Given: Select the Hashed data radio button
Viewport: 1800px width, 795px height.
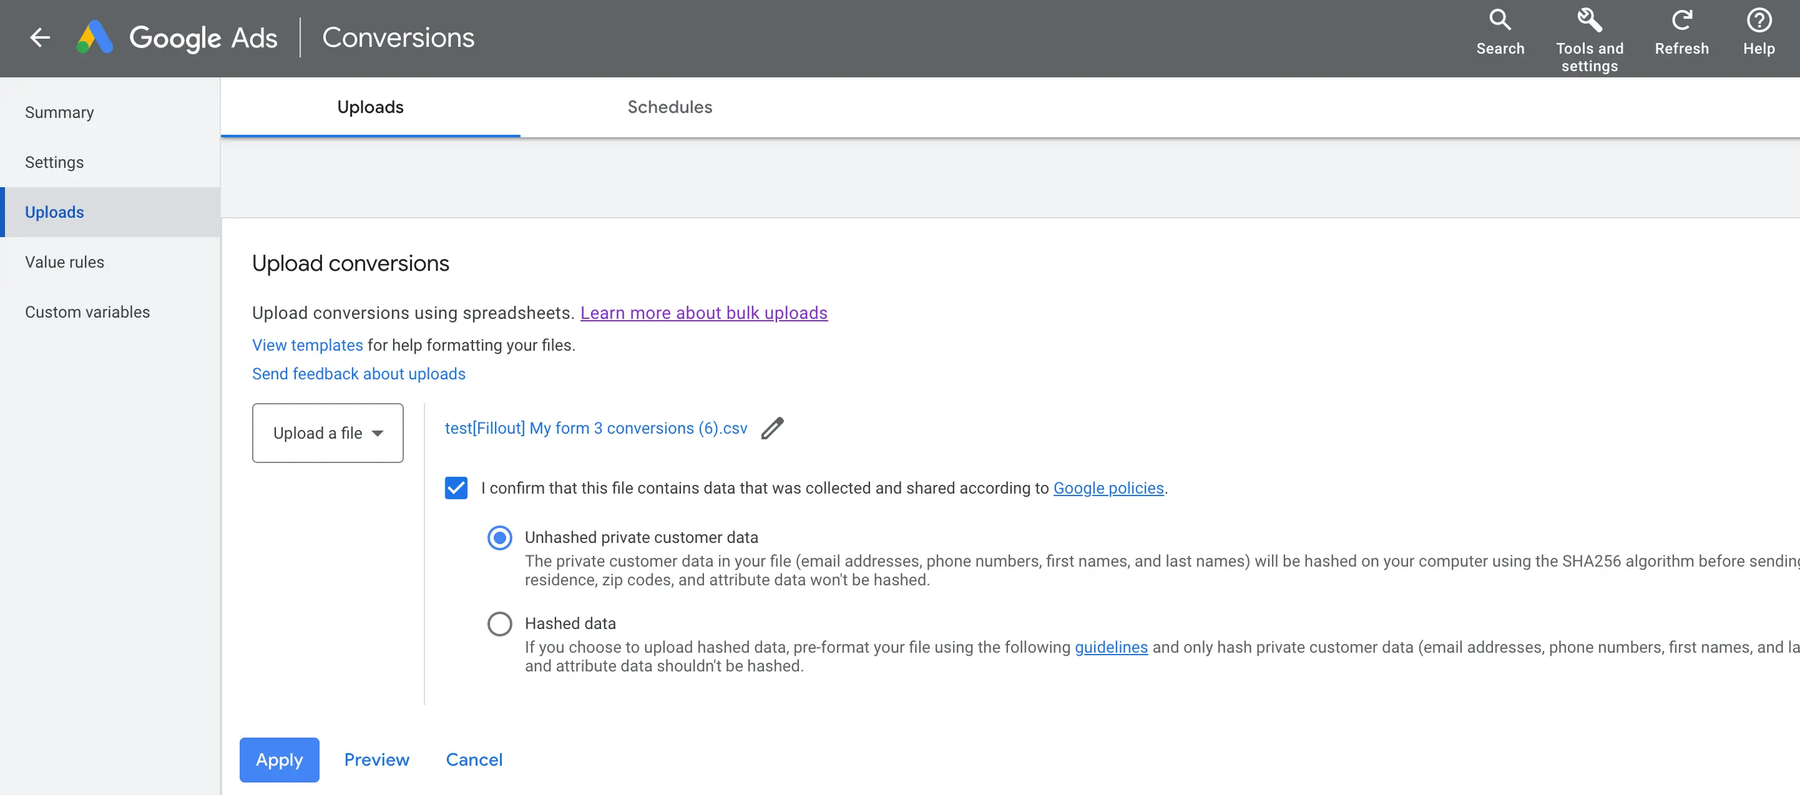Looking at the screenshot, I should click(499, 623).
